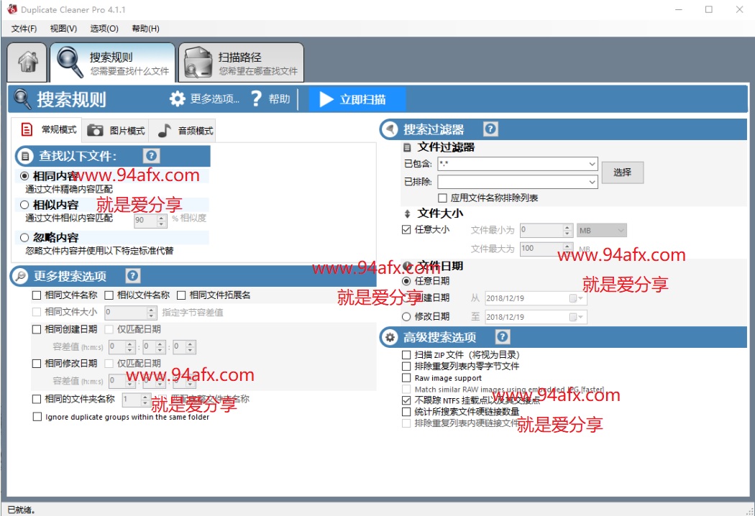The image size is (755, 516).
Task: Select 任意日期 radio option
Action: click(406, 280)
